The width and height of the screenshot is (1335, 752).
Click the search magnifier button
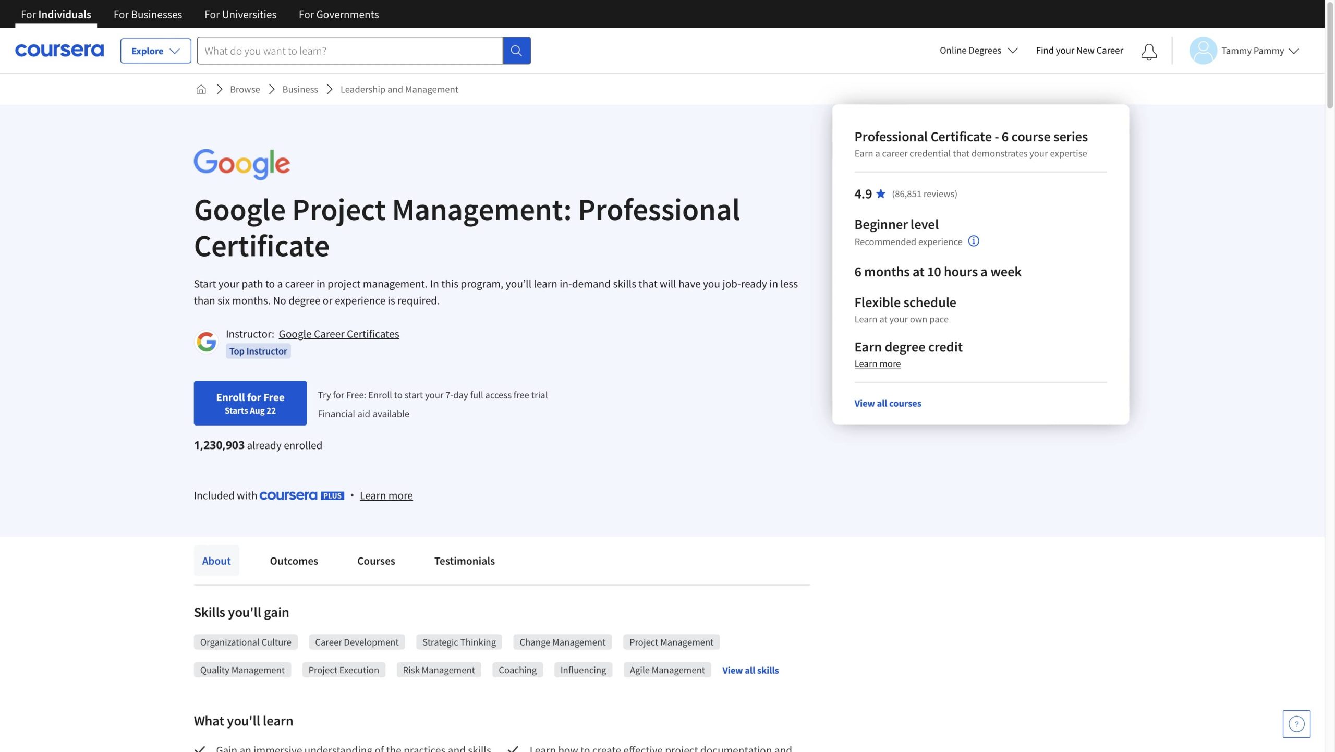point(516,51)
